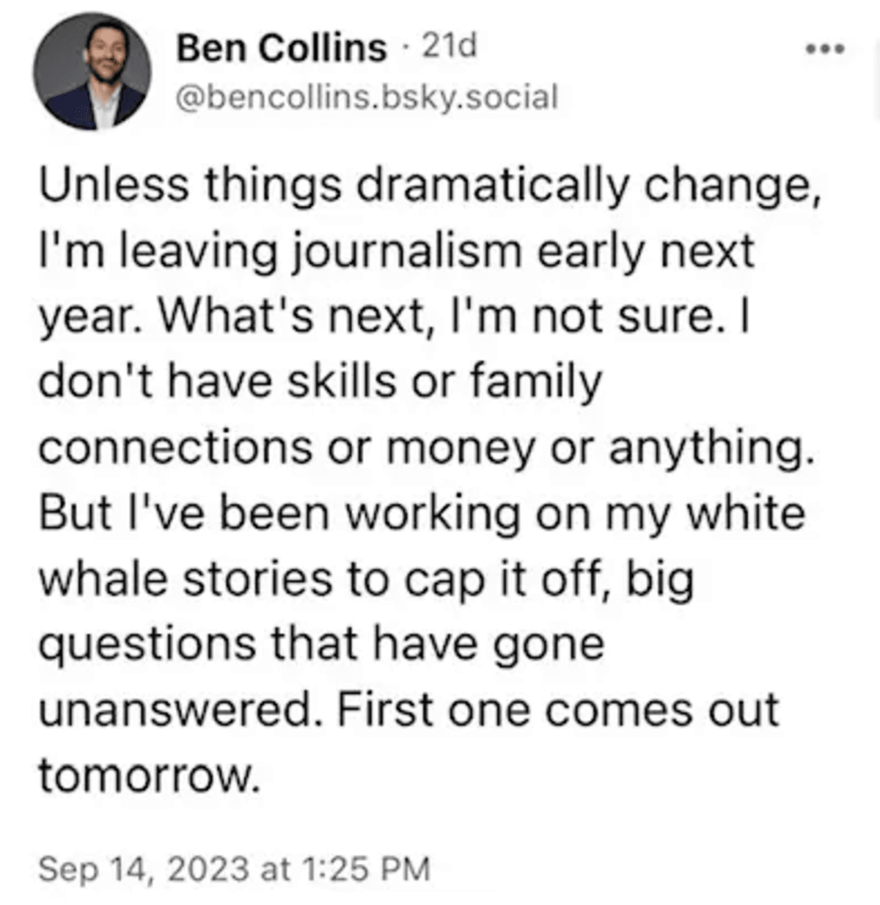
Task: Select the leftmost dot of the overflow menu
Action: click(813, 50)
